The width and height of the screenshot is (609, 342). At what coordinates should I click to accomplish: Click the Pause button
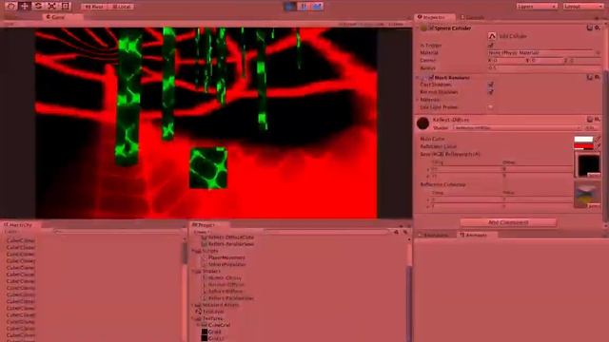[x=304, y=7]
